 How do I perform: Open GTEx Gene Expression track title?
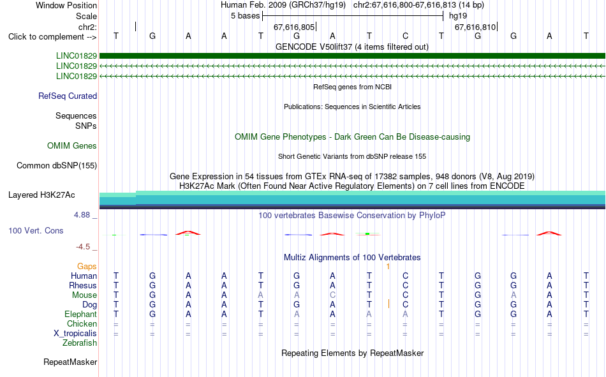[x=352, y=176]
